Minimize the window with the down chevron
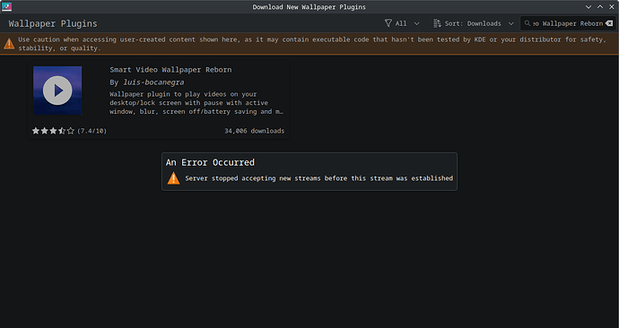The height and width of the screenshot is (328, 619). click(588, 6)
